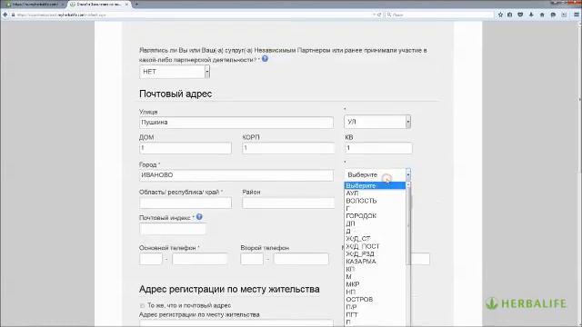Pick ЖД_РЗД in the dropdown list
582x327 pixels.
coord(375,254)
